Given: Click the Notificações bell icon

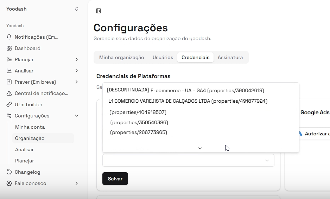Looking at the screenshot, I should (x=9, y=37).
